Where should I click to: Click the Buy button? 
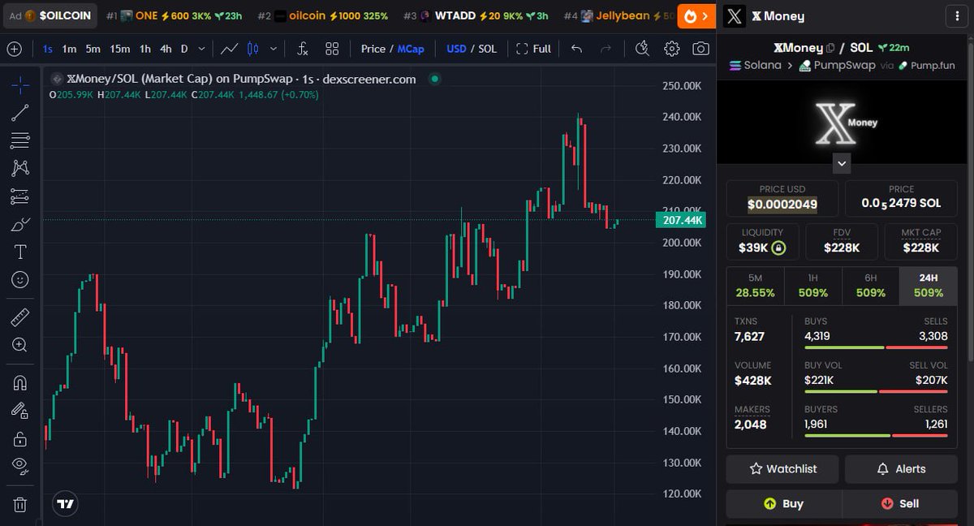(783, 504)
